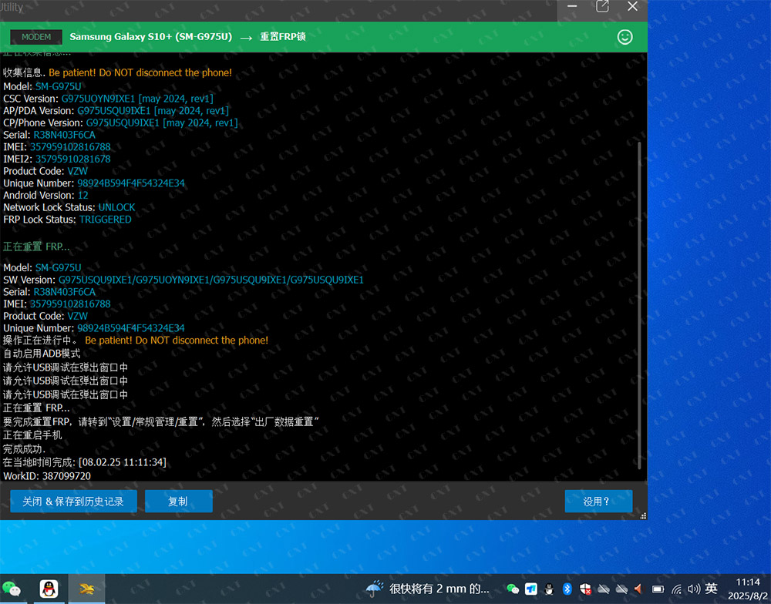The width and height of the screenshot is (771, 604).
Task: Click FRP Lock Status TRIGGERED value
Action: (x=105, y=220)
